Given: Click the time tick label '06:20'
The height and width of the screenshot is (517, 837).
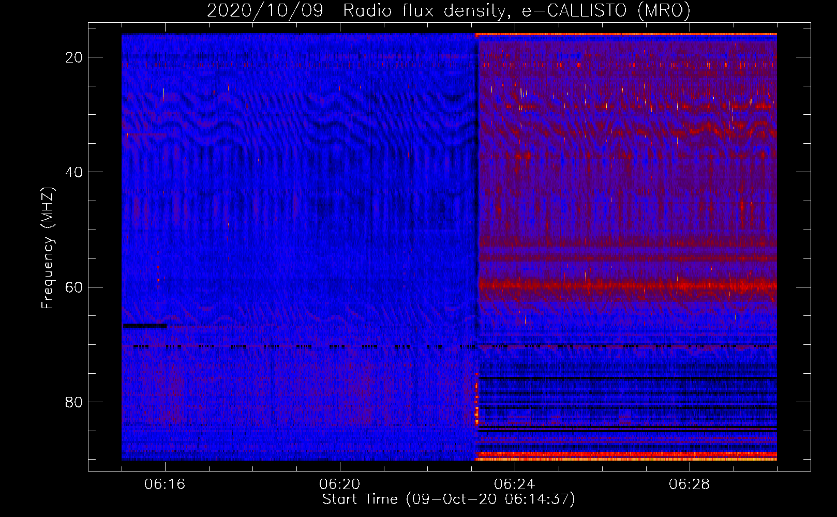Looking at the screenshot, I should click(340, 484).
